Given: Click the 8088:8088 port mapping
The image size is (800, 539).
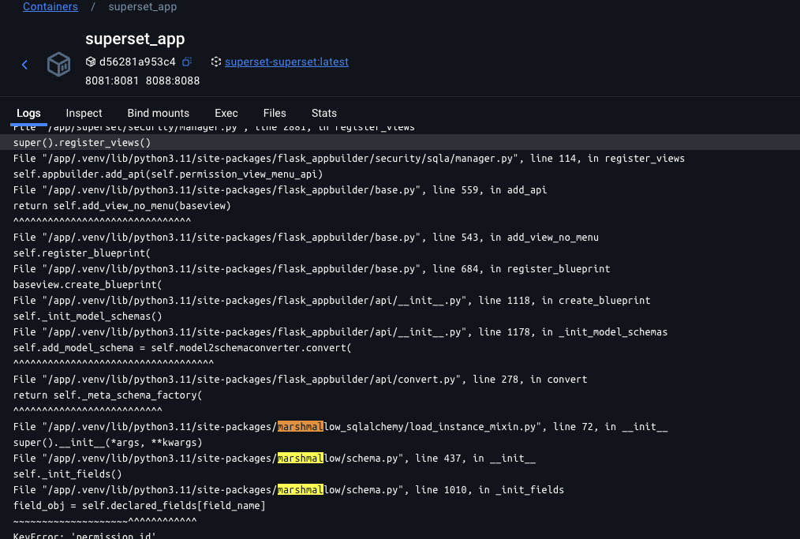Looking at the screenshot, I should 172,80.
